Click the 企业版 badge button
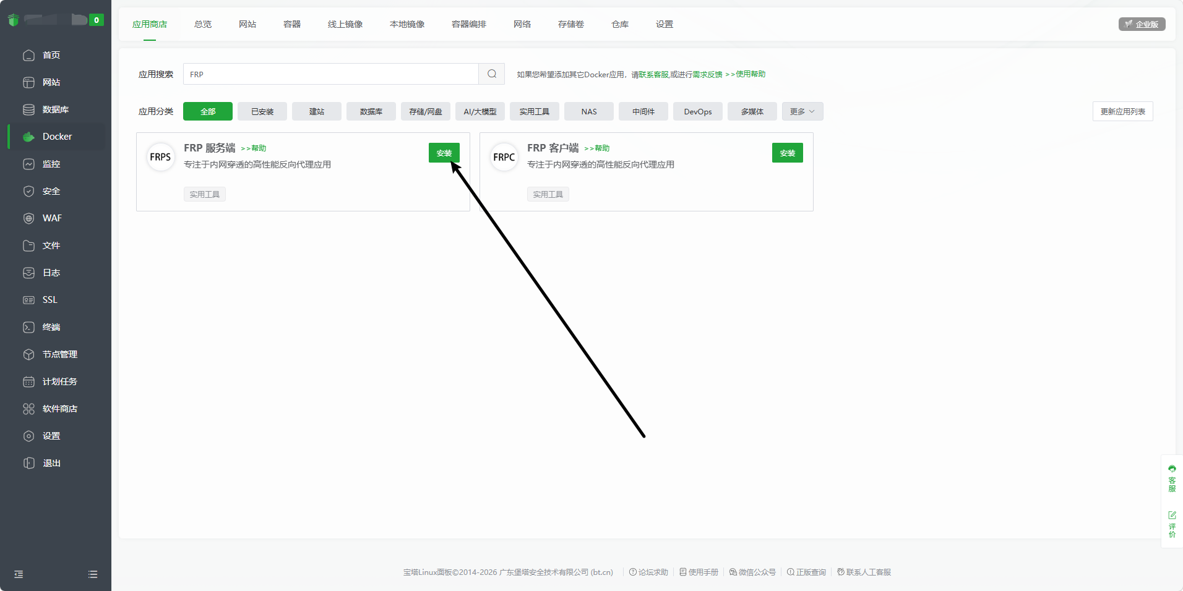The width and height of the screenshot is (1183, 591). (1142, 24)
